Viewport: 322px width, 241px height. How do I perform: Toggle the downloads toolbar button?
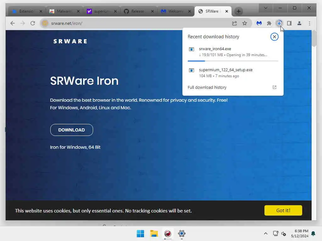coord(279,23)
